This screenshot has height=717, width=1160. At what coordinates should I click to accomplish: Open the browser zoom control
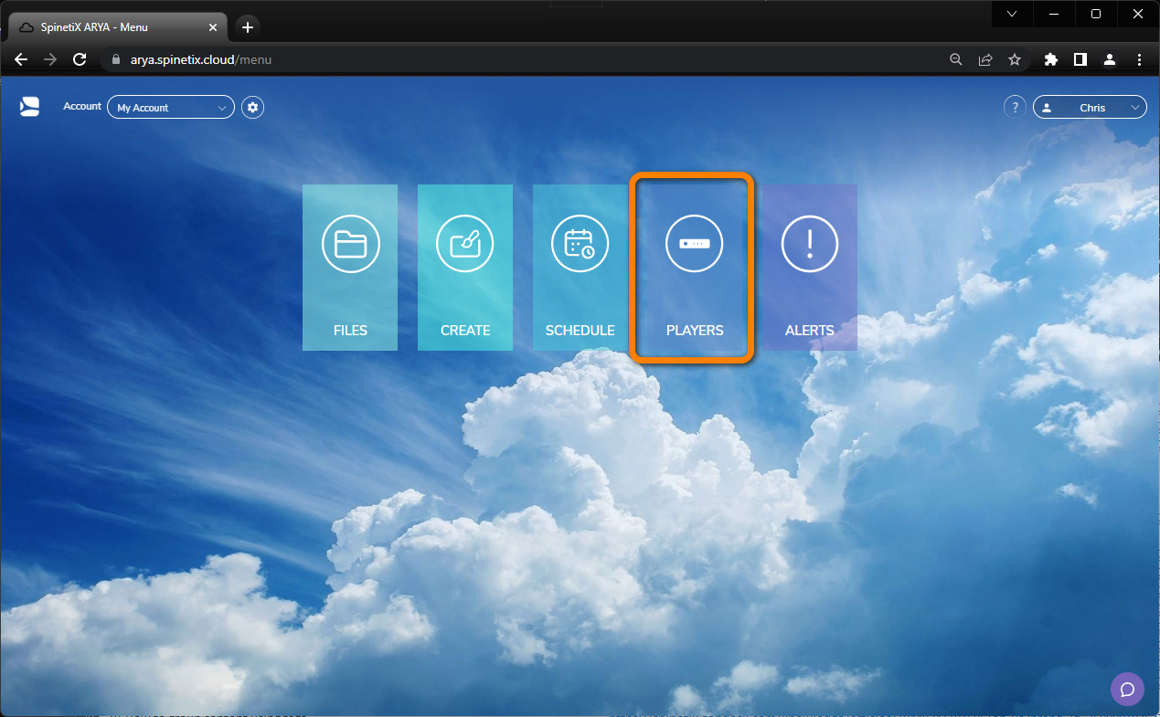coord(956,59)
